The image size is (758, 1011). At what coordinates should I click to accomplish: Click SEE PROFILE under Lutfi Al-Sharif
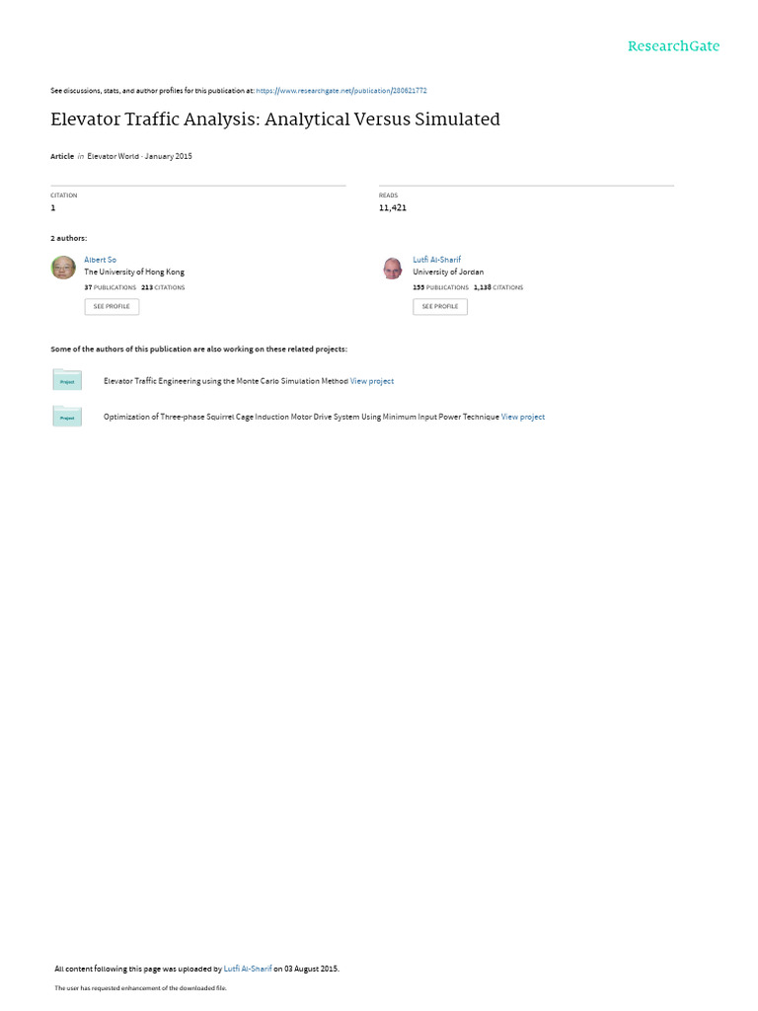[440, 307]
